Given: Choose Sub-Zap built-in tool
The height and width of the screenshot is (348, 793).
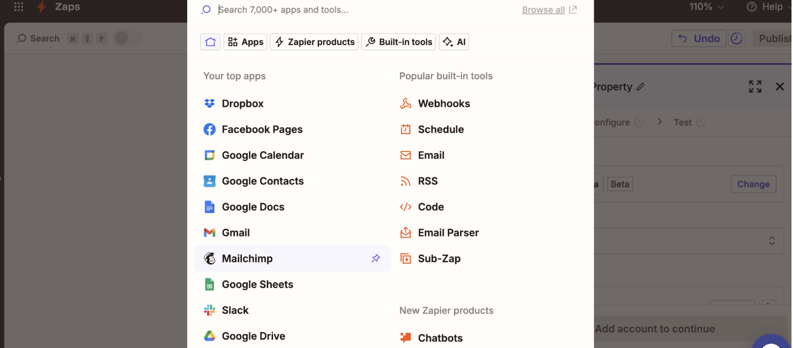Looking at the screenshot, I should point(488,259).
